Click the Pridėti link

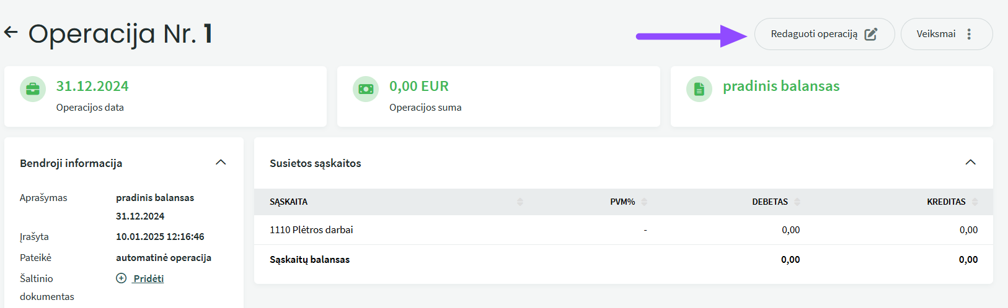149,278
